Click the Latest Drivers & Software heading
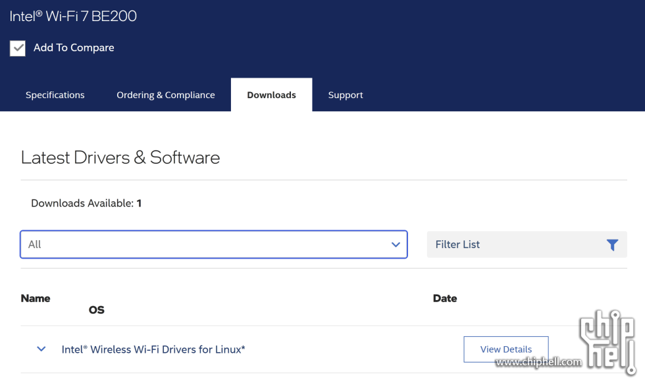 pyautogui.click(x=120, y=157)
